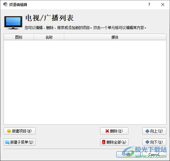Click the 删除(E) button
The width and height of the screenshot is (170, 161).
tap(114, 131)
